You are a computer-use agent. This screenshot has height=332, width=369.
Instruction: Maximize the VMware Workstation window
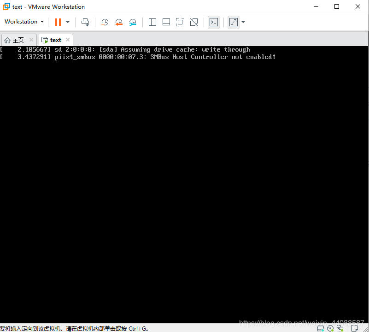[337, 6]
